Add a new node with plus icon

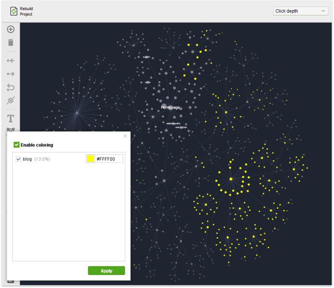click(x=11, y=29)
